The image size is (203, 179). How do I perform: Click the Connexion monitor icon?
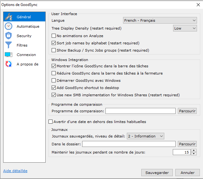(x=8, y=55)
